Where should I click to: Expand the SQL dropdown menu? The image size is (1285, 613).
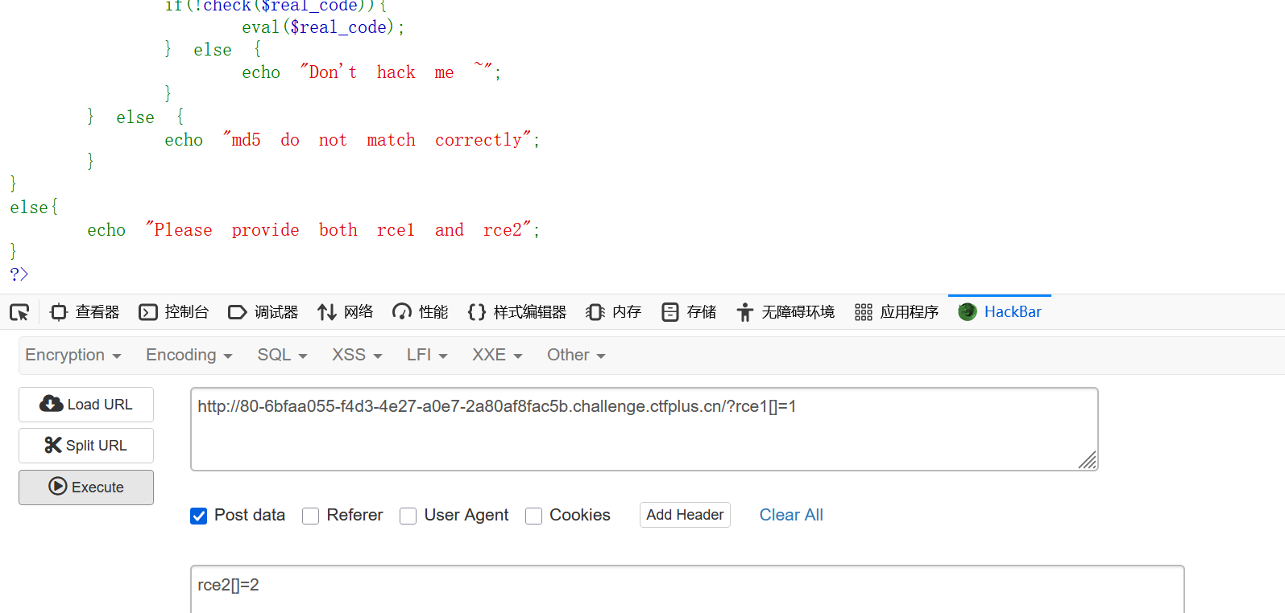282,355
